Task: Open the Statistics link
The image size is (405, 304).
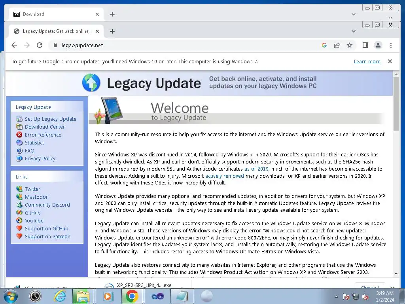Action: tap(35, 142)
